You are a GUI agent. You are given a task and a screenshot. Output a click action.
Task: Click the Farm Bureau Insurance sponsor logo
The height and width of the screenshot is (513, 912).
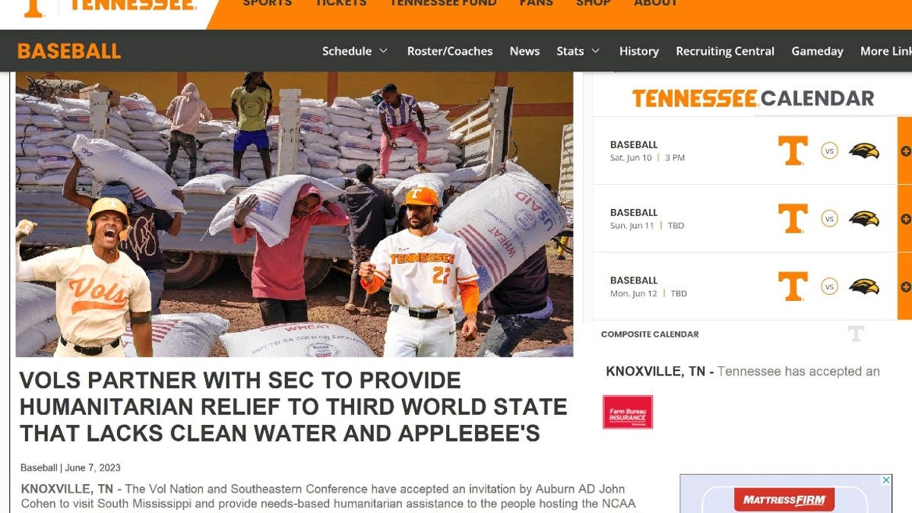click(628, 412)
